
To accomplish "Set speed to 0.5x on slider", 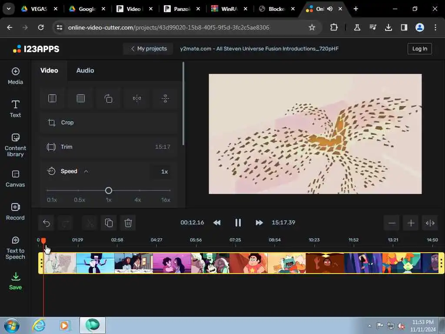I will (x=79, y=190).
